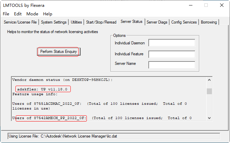The image size is (230, 143).
Task: Click 'Users of 87542AMECH_PP_2022_0F' line
Action: pos(102,118)
